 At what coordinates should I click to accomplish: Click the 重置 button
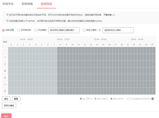click(x=16, y=99)
